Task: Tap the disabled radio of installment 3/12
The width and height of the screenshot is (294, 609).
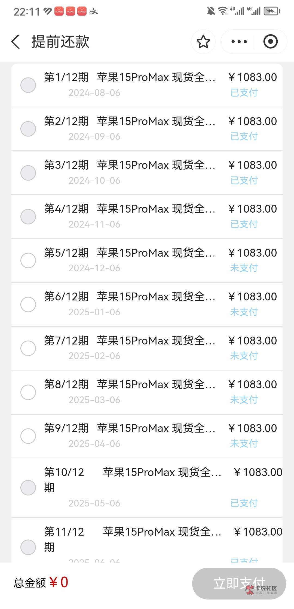Action: pyautogui.click(x=28, y=173)
